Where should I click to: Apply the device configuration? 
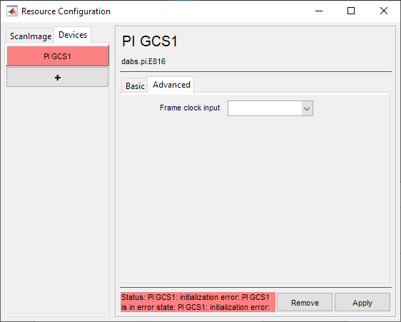(362, 302)
